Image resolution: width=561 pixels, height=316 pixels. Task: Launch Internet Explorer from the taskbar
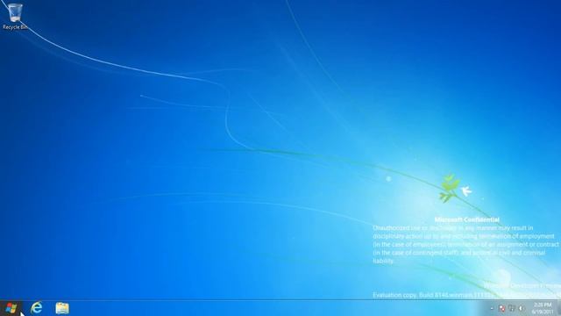point(36,308)
